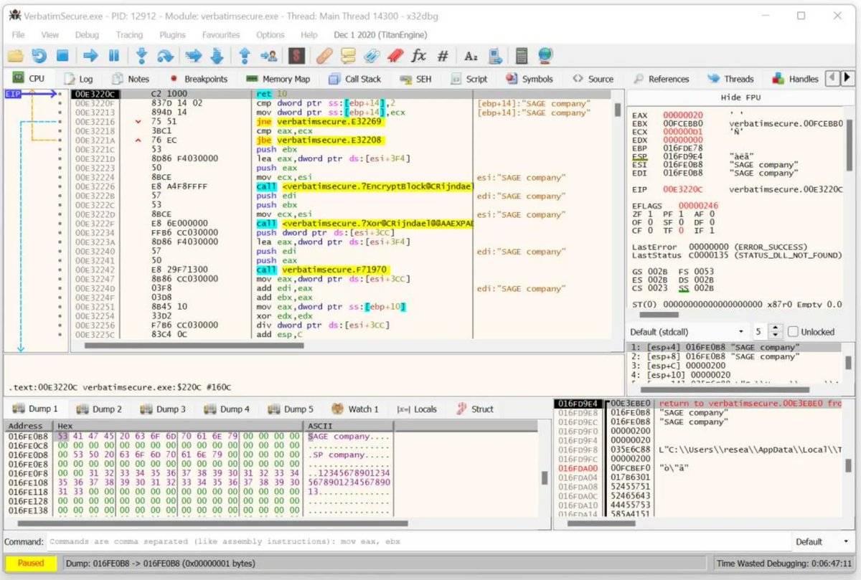Find intermodular calls toolbar icon

tap(494, 55)
